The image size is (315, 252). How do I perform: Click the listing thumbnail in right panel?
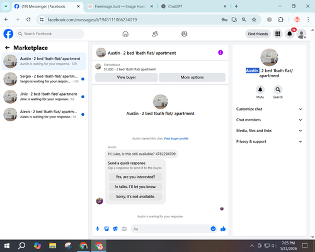point(269,57)
